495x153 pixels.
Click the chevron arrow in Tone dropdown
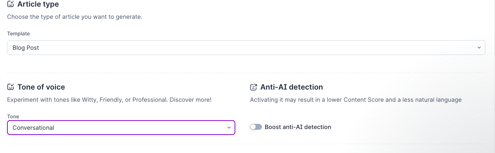click(229, 128)
